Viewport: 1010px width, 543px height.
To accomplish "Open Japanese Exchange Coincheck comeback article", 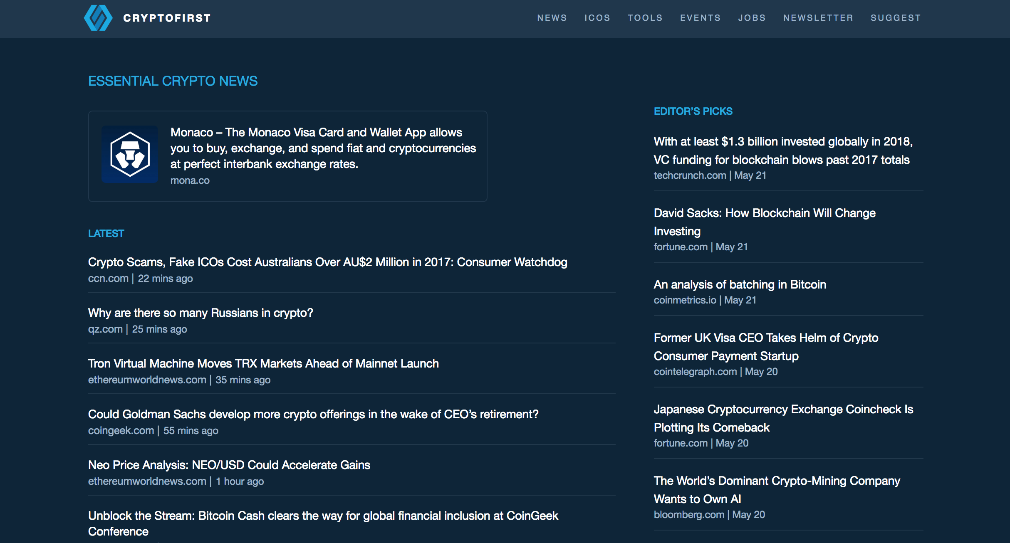I will point(784,418).
